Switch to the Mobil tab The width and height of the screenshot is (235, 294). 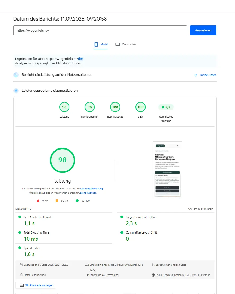pyautogui.click(x=101, y=45)
